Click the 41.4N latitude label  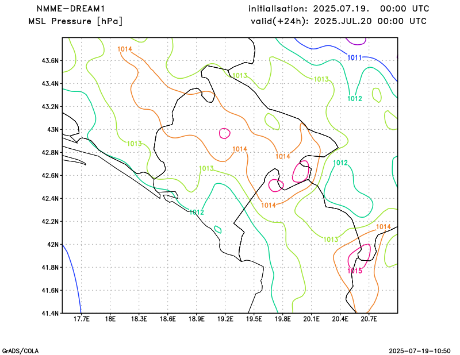pos(51,313)
